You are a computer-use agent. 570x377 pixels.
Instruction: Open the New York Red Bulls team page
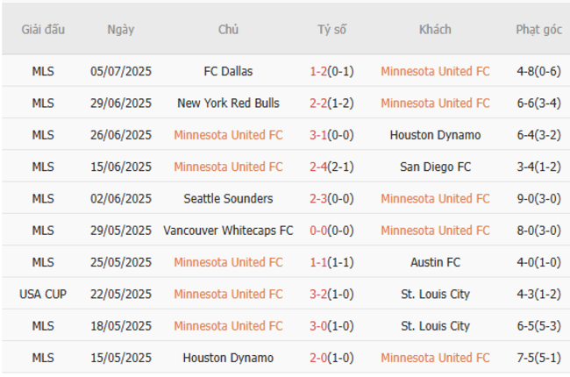click(x=228, y=103)
